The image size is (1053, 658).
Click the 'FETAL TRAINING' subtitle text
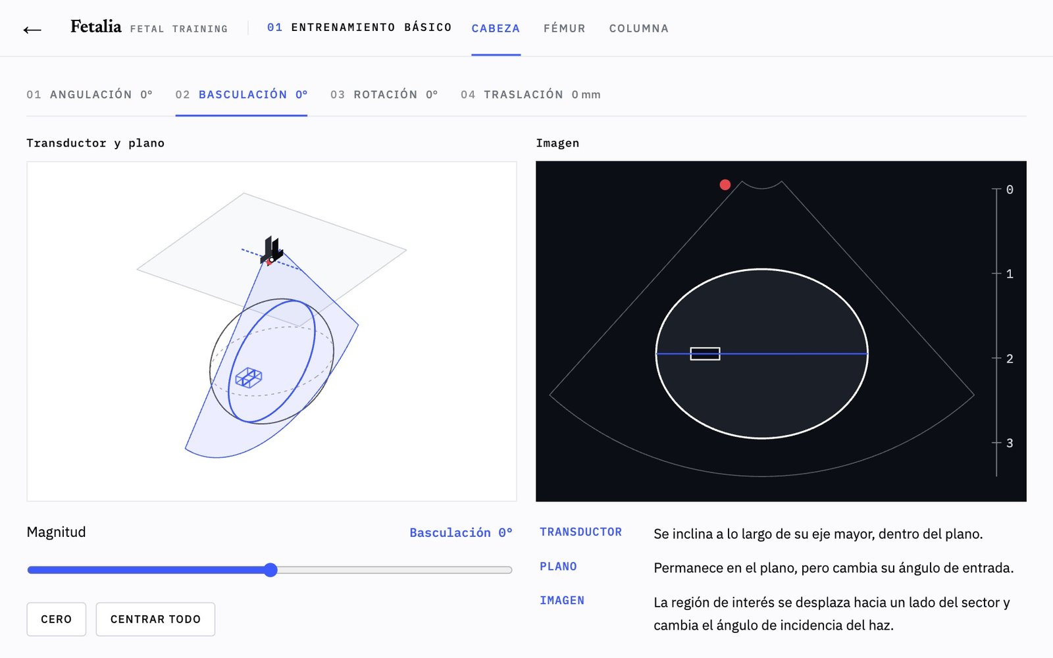179,29
